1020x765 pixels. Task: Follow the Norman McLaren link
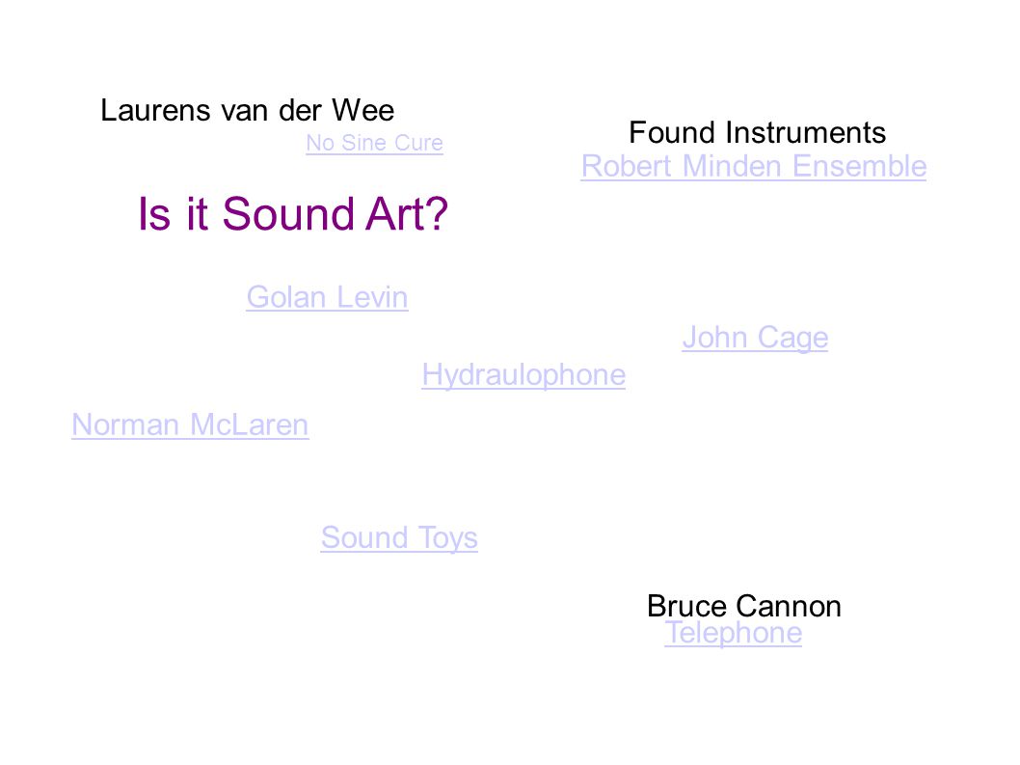click(190, 425)
